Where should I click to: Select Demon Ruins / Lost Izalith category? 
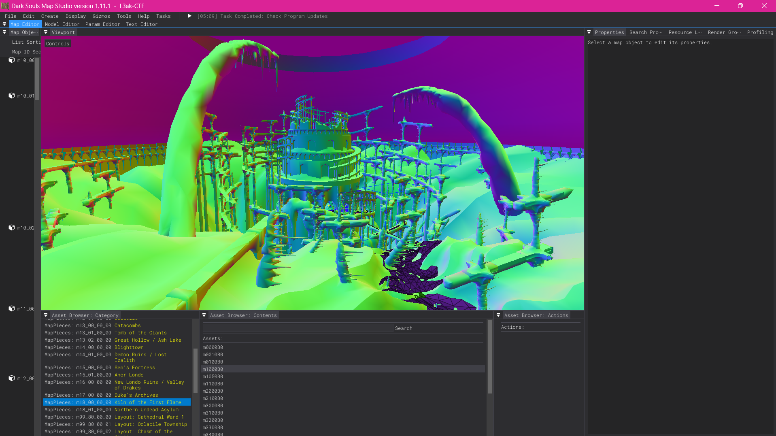pos(117,357)
